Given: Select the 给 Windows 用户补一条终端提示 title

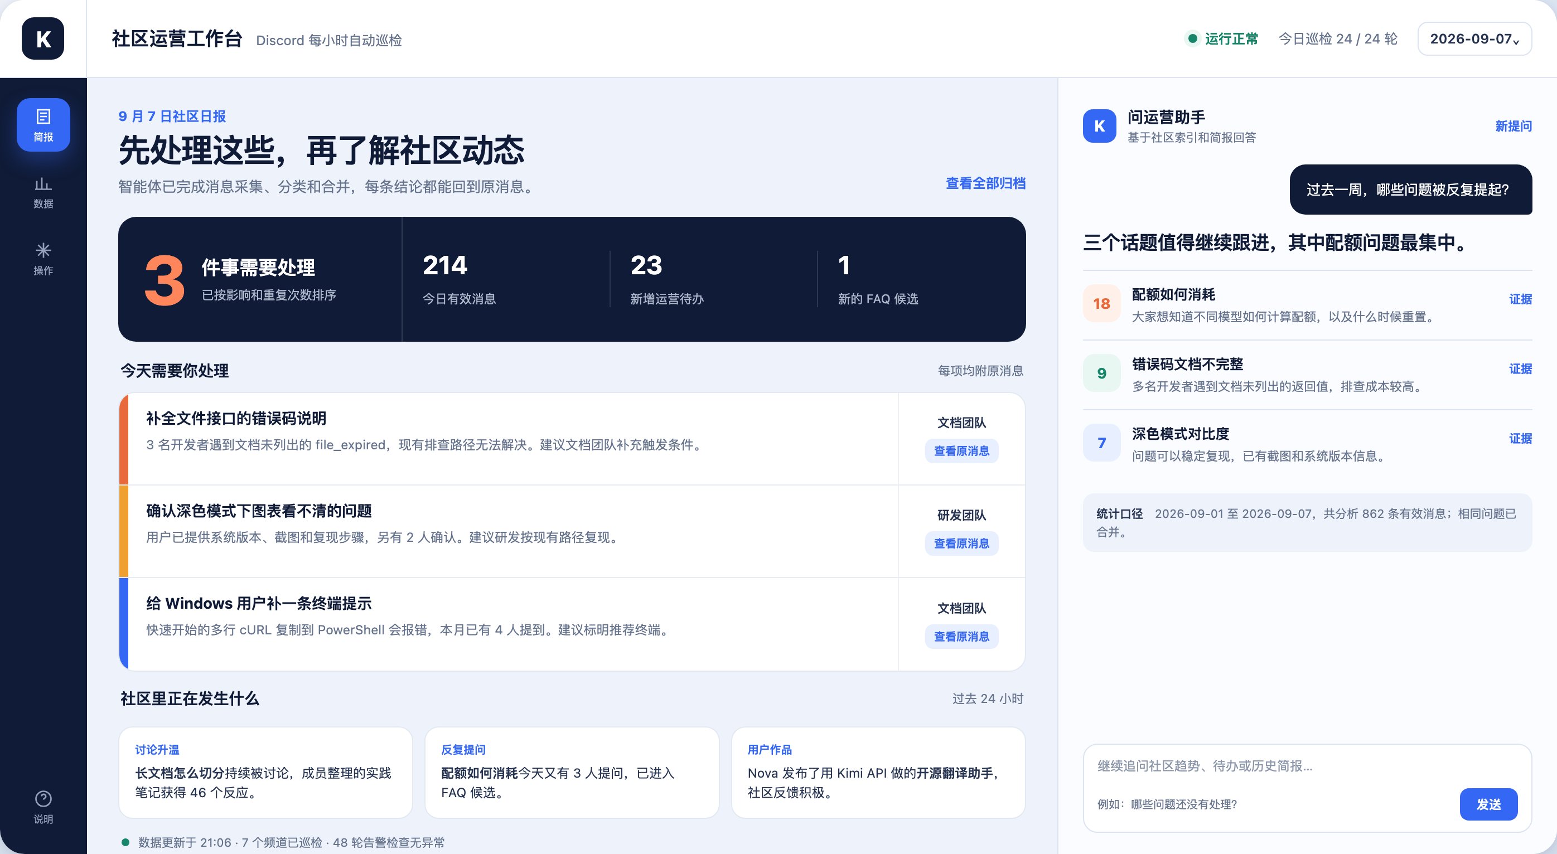Looking at the screenshot, I should click(x=259, y=603).
